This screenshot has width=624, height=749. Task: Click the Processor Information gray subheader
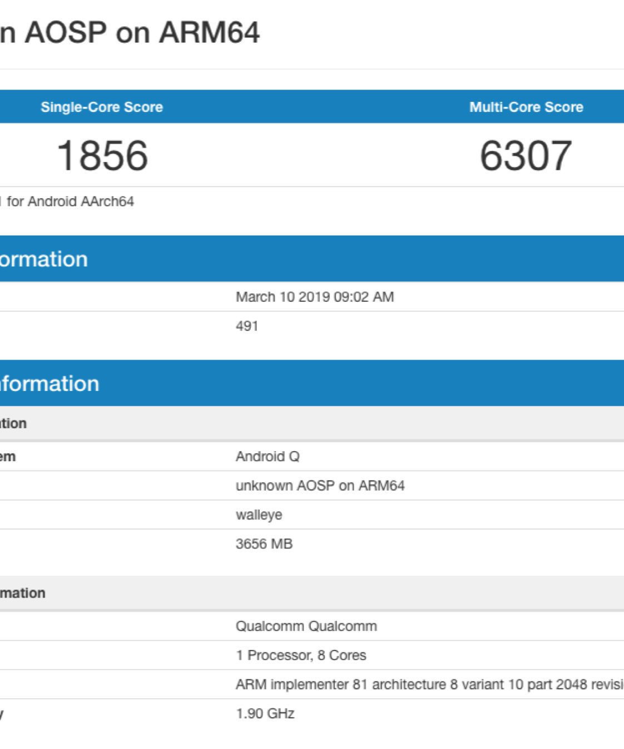tap(23, 593)
